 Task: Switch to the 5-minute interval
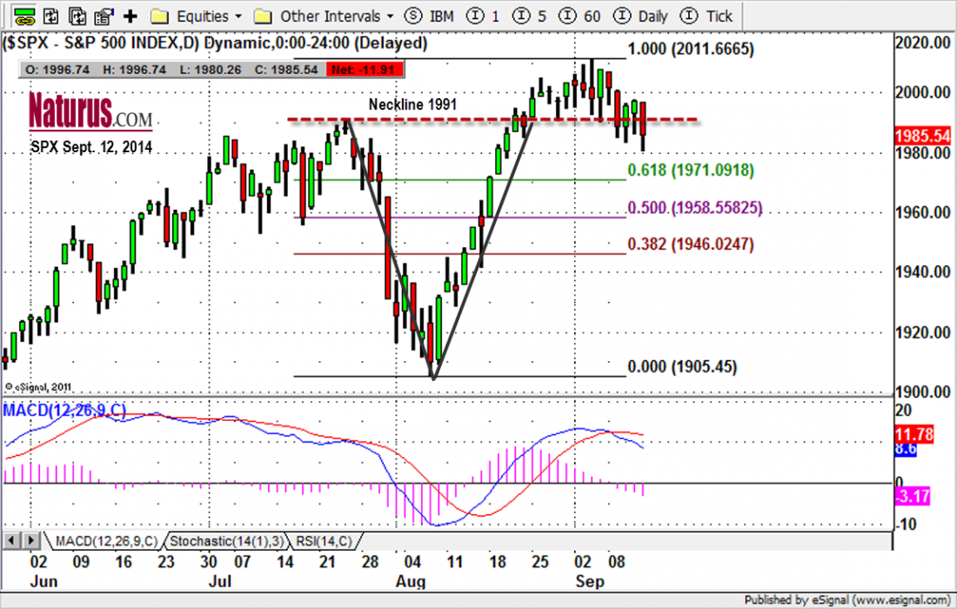[x=531, y=16]
